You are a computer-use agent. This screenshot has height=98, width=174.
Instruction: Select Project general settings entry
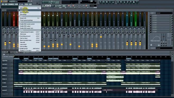pos(30,20)
